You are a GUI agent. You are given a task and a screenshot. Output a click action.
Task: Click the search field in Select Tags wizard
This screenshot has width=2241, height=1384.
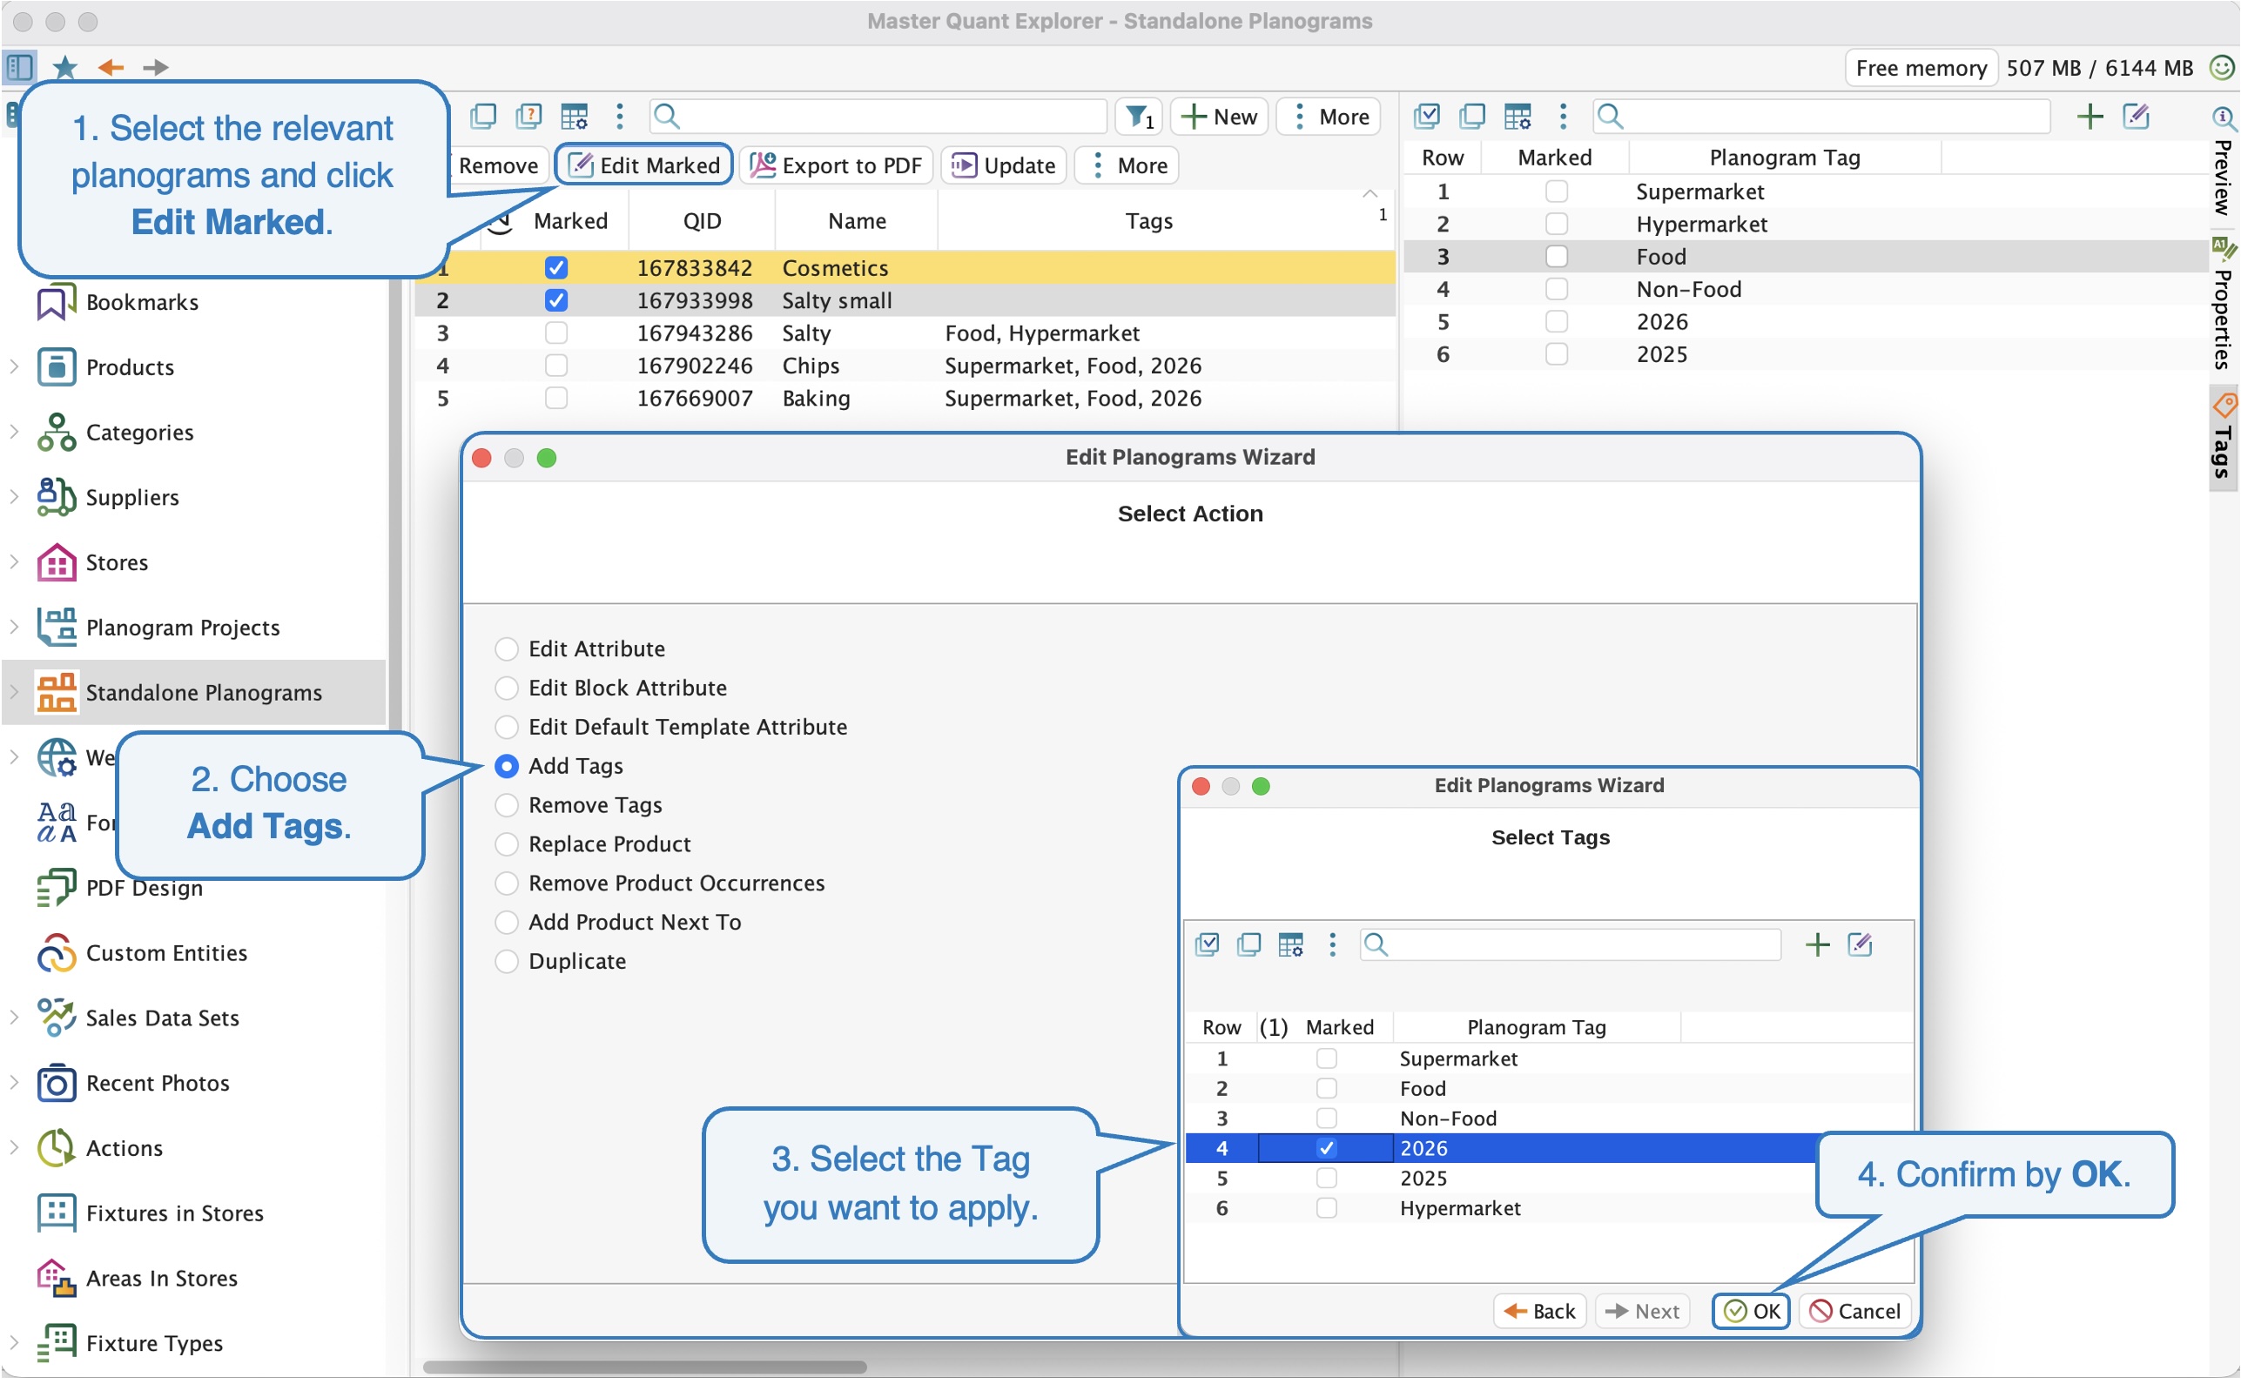click(x=1570, y=944)
